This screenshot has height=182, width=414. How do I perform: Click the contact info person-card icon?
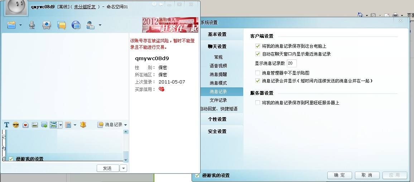coord(91,25)
